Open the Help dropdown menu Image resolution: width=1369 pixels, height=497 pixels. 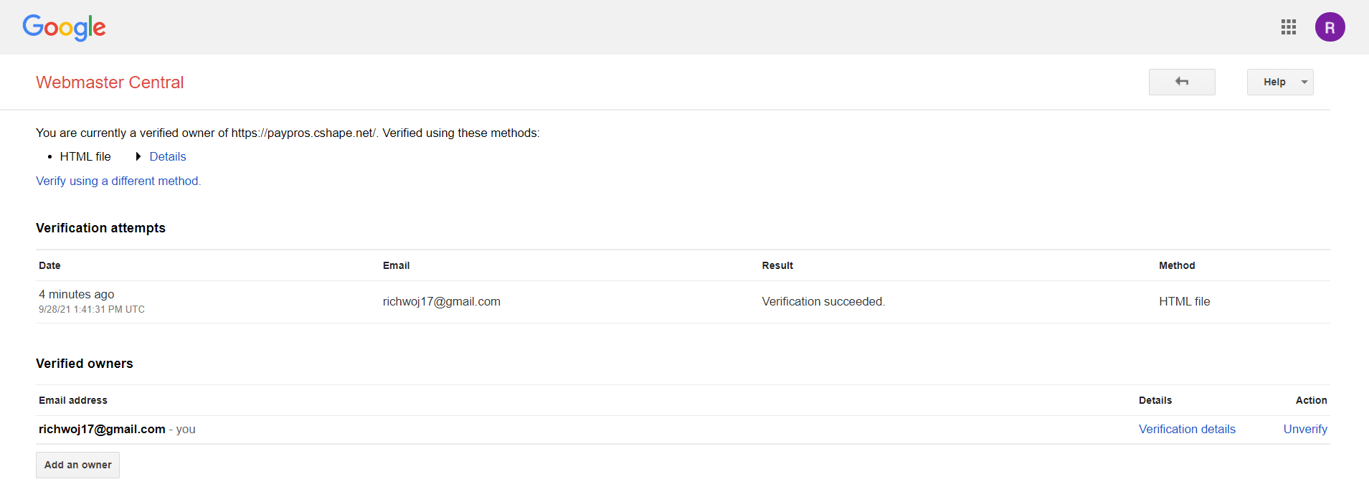(x=1279, y=82)
